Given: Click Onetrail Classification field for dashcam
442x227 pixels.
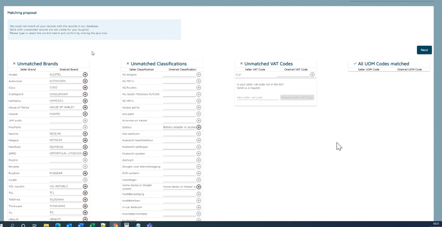Looking at the screenshot, I should coord(179,160).
